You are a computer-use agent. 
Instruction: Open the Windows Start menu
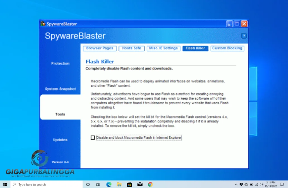pos(5,184)
